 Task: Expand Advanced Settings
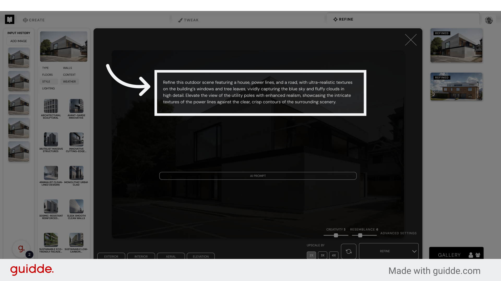398,233
